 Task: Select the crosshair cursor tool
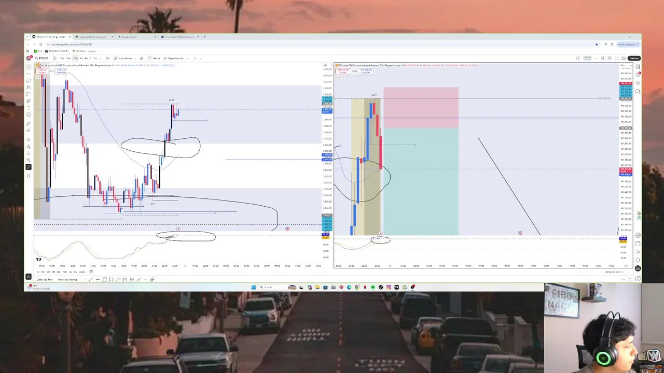click(28, 66)
